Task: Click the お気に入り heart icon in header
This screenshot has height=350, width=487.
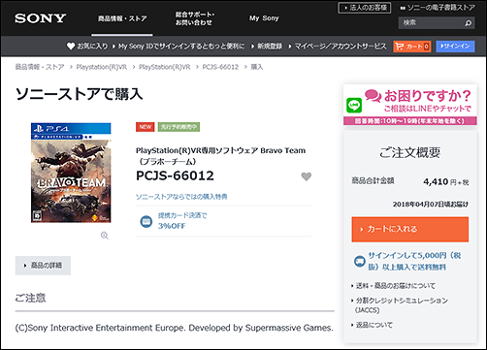Action: click(x=71, y=47)
